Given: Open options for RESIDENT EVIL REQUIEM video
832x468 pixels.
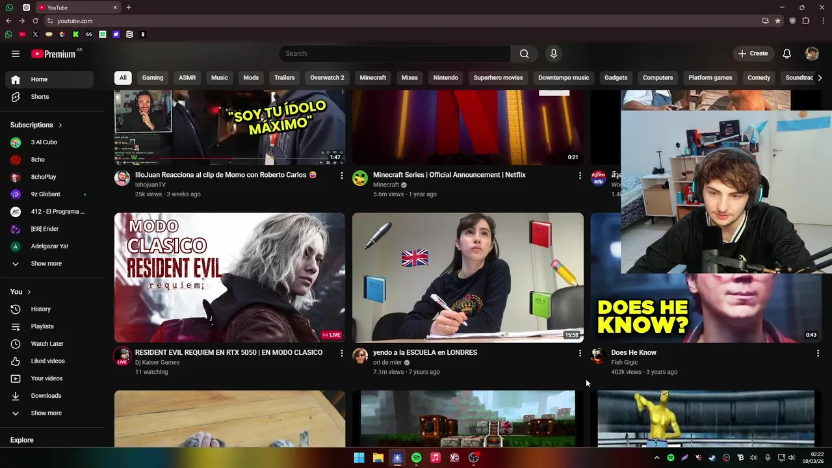Looking at the screenshot, I should pyautogui.click(x=342, y=353).
